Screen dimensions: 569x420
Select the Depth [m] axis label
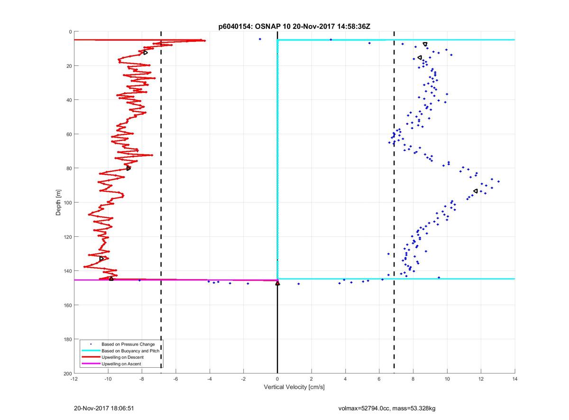(58, 203)
